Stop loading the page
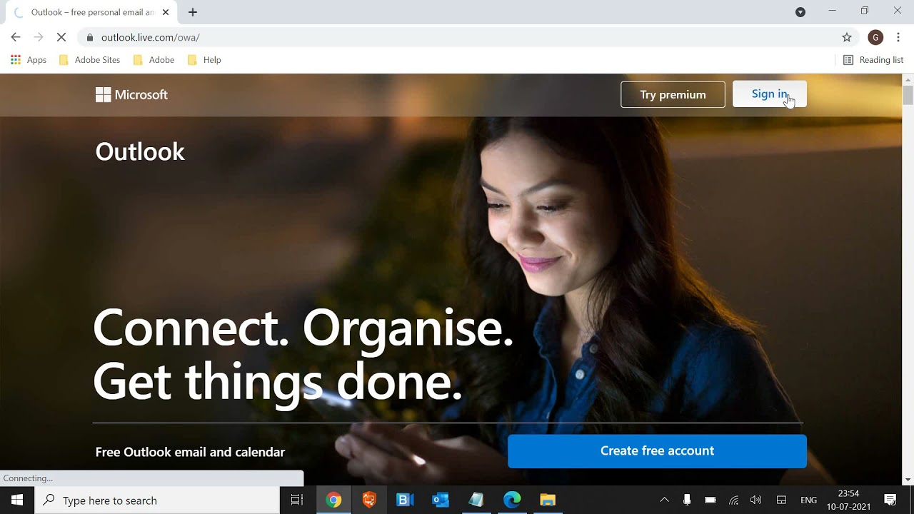Screen dimensions: 914x514 click(x=61, y=37)
